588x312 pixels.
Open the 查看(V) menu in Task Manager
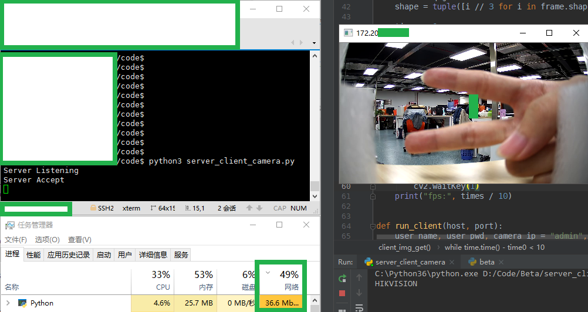tap(79, 240)
